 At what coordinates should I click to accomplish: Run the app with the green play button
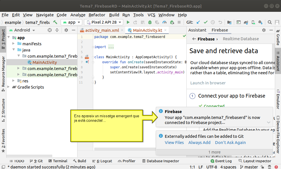coord(128,22)
